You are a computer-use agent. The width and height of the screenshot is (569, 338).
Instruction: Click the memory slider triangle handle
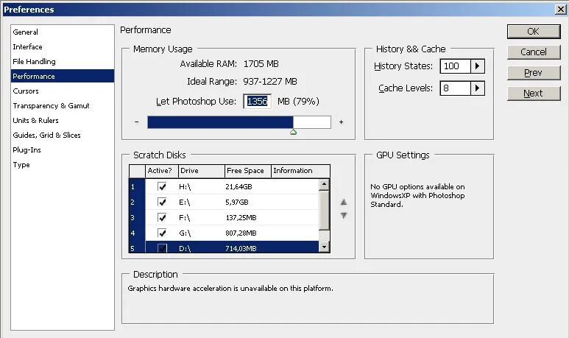pos(293,132)
